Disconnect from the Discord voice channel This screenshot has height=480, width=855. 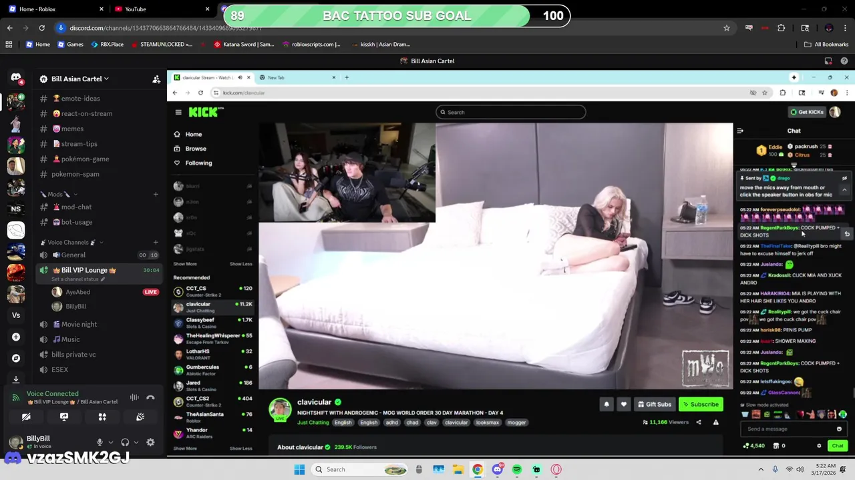point(150,397)
